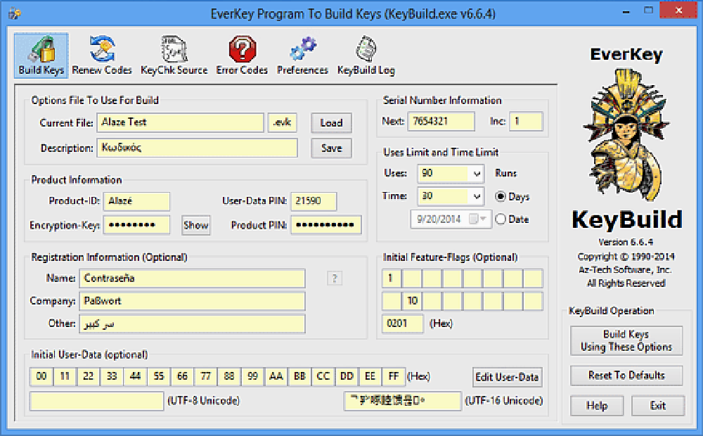
Task: Click the Current File field Alaze Test
Action: click(x=180, y=122)
